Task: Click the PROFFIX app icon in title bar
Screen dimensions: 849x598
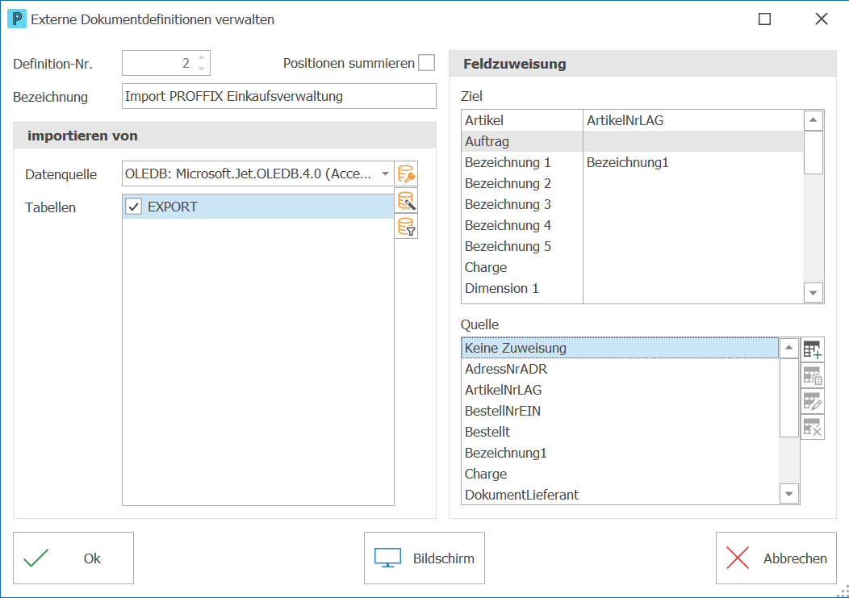Action: [17, 19]
